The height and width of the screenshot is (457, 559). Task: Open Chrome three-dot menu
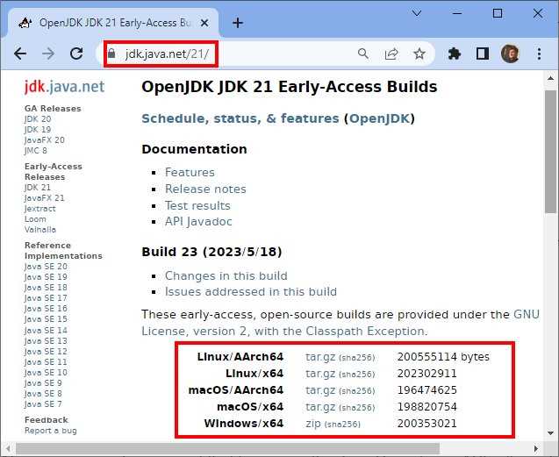(539, 54)
